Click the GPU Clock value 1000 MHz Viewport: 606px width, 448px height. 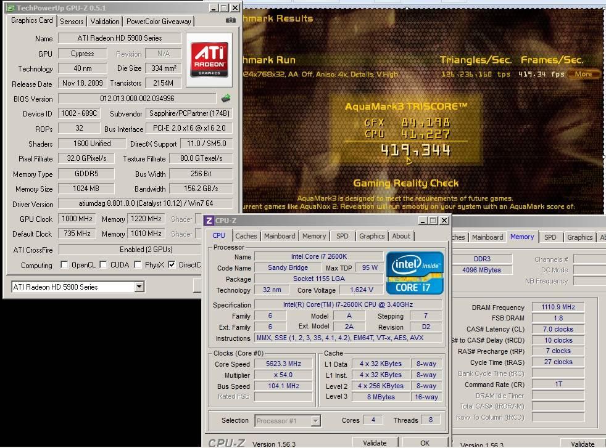77,219
